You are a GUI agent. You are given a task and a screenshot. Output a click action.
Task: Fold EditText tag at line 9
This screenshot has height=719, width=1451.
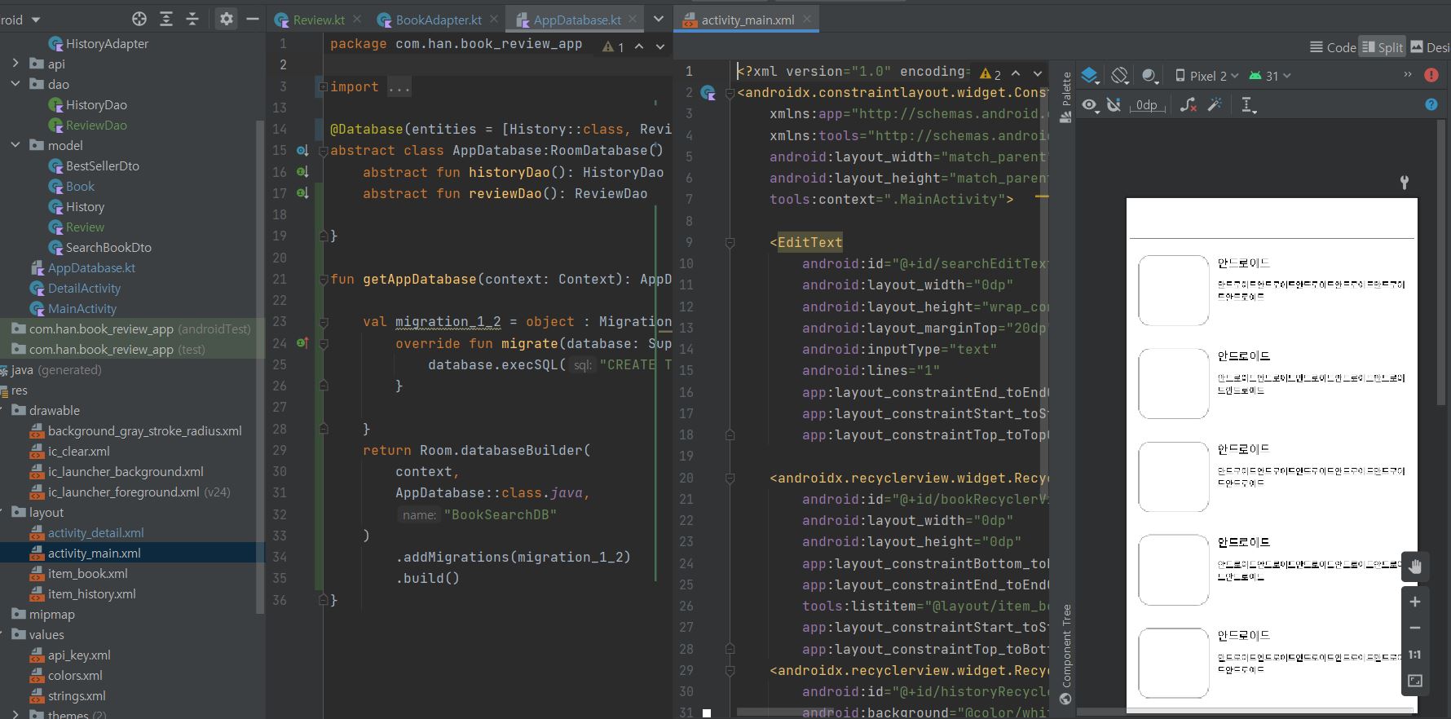point(730,242)
